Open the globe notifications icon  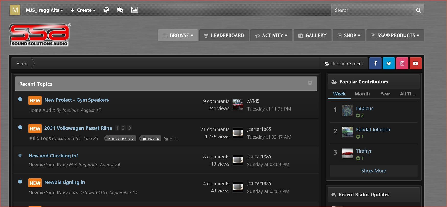click(106, 10)
